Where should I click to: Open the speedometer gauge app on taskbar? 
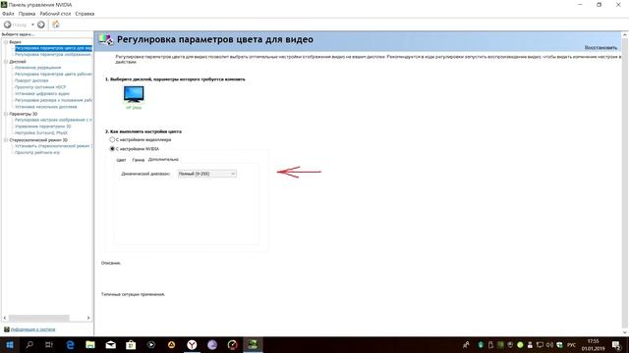pos(232,344)
